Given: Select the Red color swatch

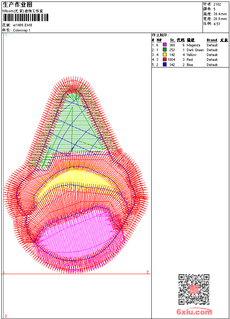Looking at the screenshot, I should pos(165,60).
